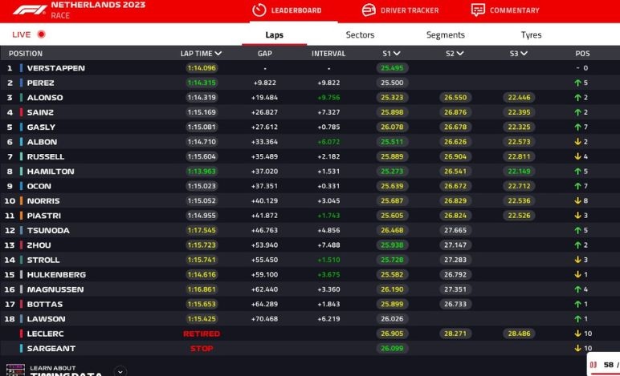Image resolution: width=620 pixels, height=376 pixels.
Task: Open the S3 column dropdown
Action: pos(524,54)
